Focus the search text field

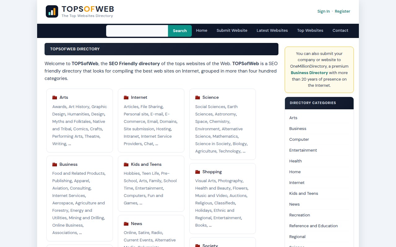point(137,31)
